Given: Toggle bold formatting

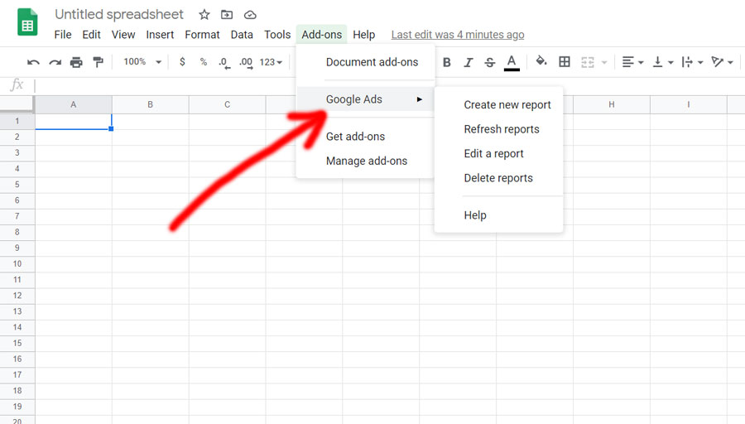Looking at the screenshot, I should click(447, 62).
